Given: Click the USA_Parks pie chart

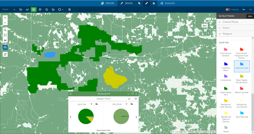Looking at the screenshot, I should 121,116.
